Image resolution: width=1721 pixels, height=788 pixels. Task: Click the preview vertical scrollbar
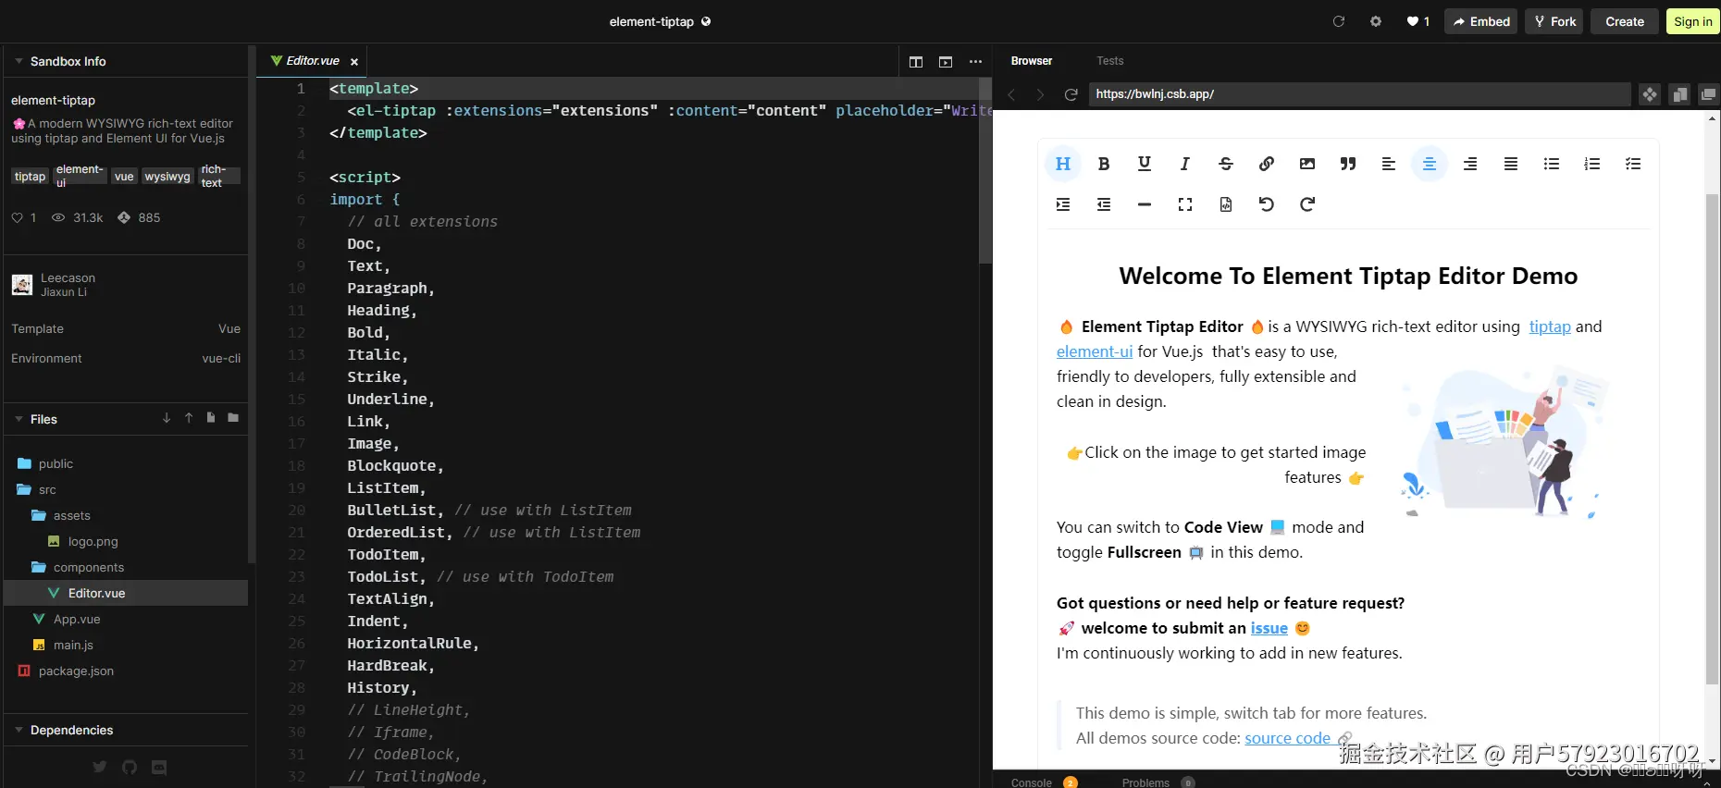pyautogui.click(x=1712, y=439)
